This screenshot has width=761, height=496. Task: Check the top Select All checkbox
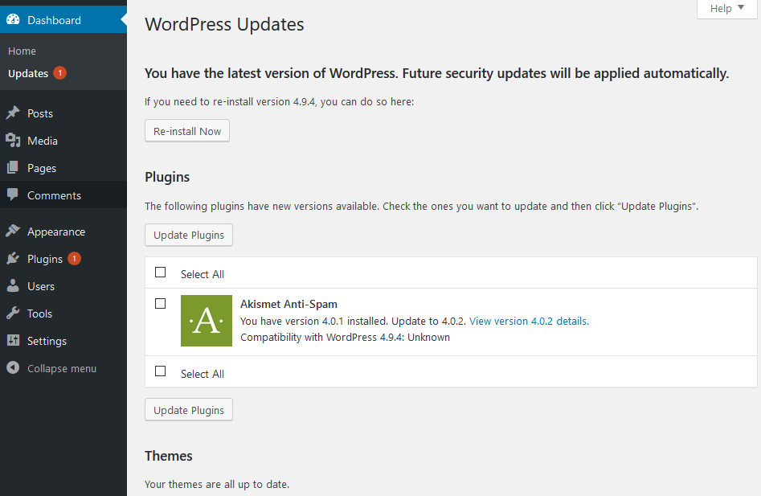(160, 273)
